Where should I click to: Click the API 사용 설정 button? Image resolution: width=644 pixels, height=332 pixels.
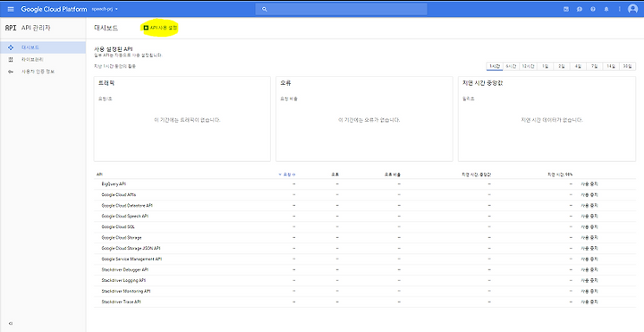click(160, 28)
